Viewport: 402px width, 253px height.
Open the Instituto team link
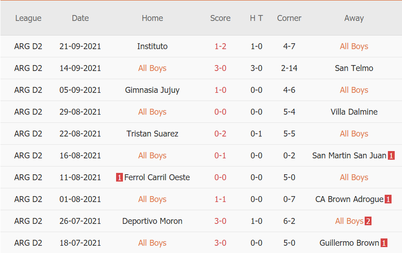pyautogui.click(x=152, y=46)
